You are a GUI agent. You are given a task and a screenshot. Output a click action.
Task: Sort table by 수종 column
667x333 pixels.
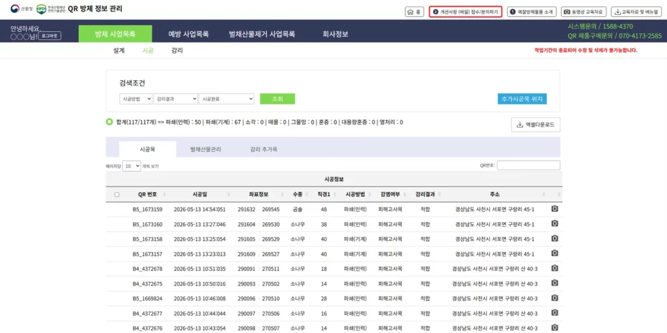[297, 194]
